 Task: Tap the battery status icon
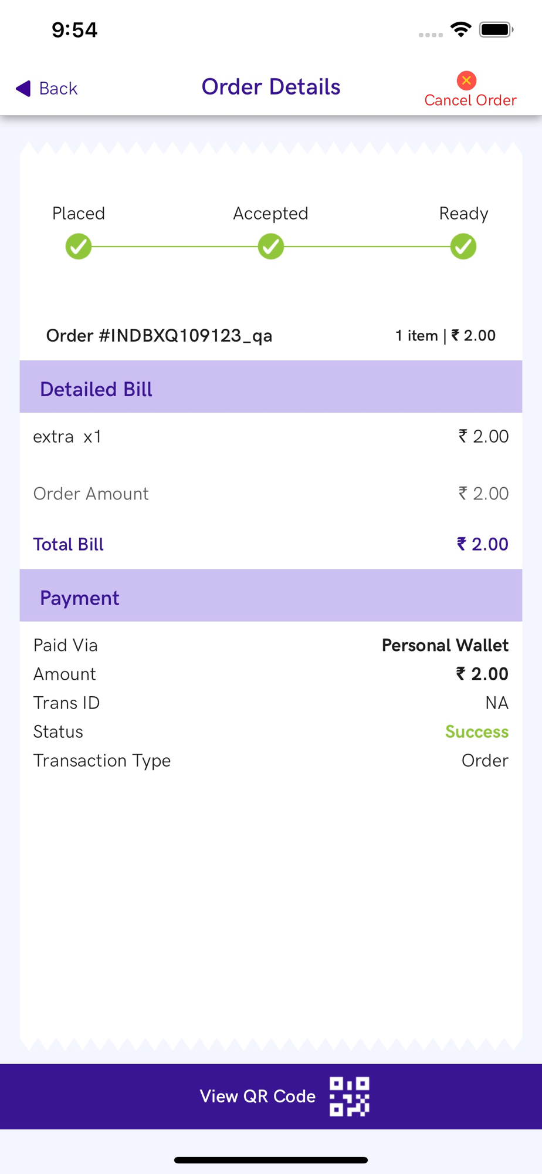click(x=496, y=29)
